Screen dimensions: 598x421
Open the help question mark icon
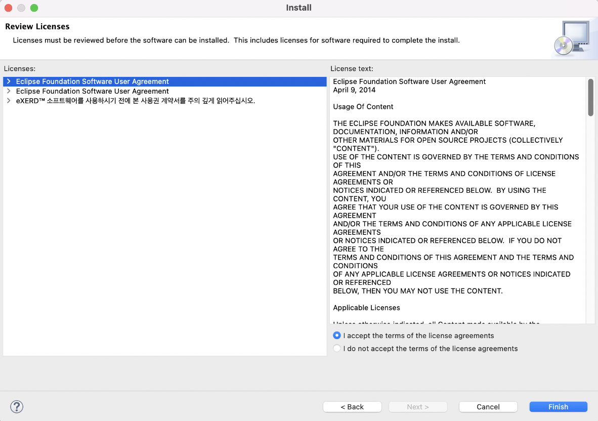[17, 406]
